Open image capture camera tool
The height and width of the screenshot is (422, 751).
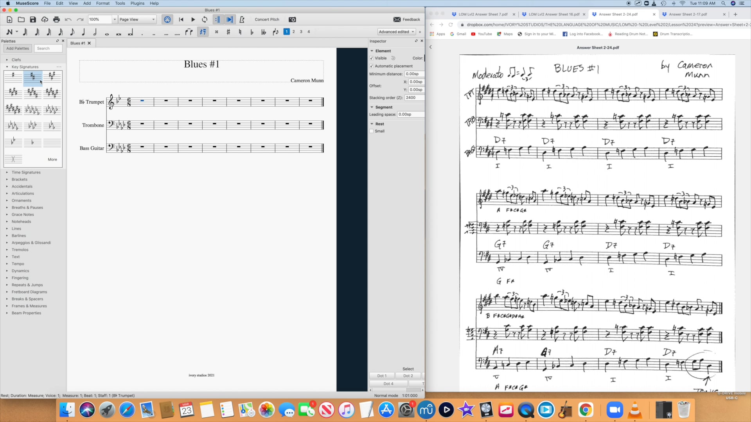pos(292,20)
